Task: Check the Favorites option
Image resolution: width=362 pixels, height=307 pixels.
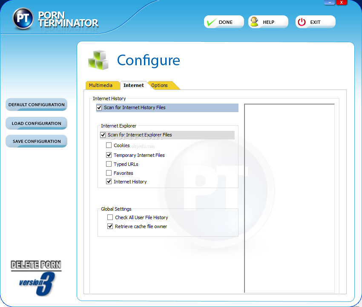Action: click(109, 173)
